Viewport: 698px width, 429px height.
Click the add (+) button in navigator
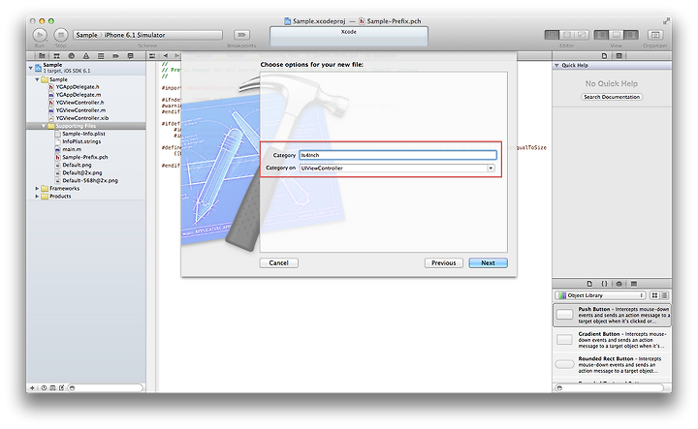(32, 388)
